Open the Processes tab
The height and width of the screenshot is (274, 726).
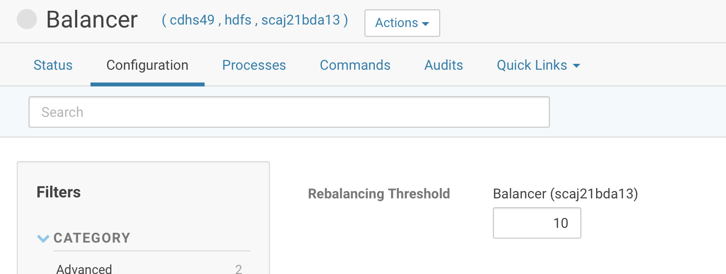254,65
